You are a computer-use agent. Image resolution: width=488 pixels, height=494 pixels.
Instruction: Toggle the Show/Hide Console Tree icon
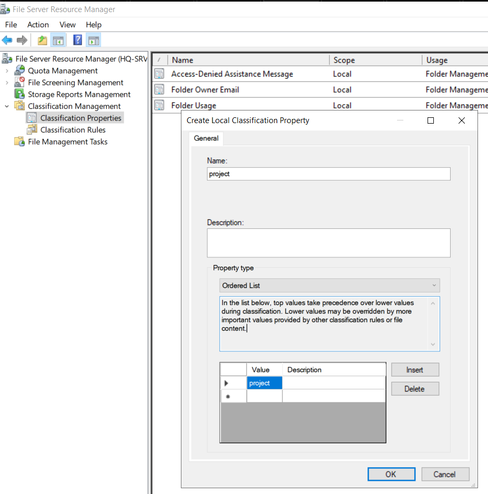[x=58, y=41]
